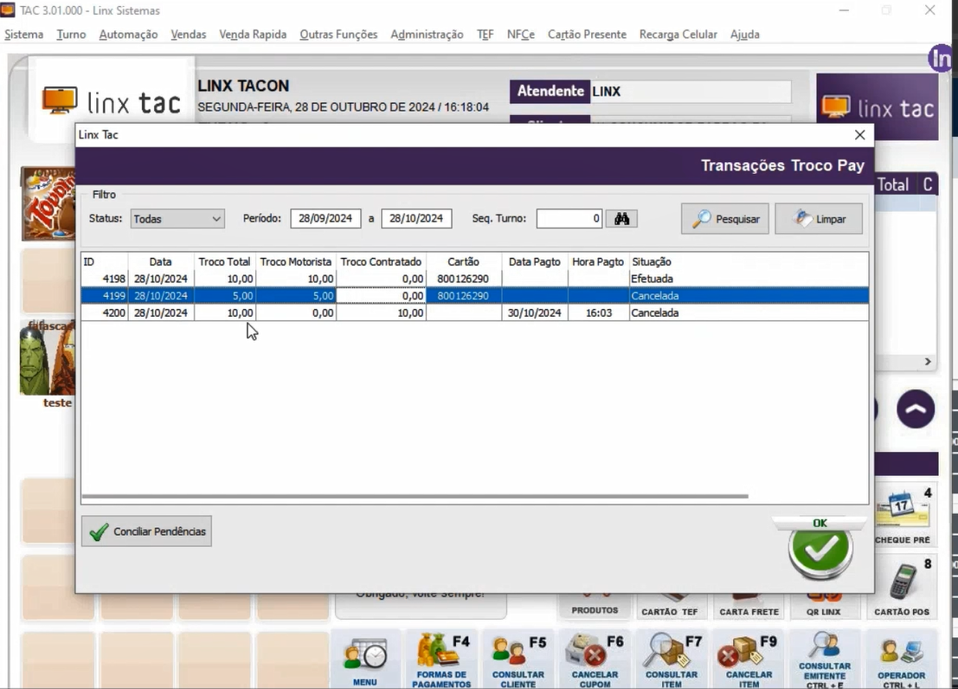Click the Cartão POS icon
The width and height of the screenshot is (958, 689).
pyautogui.click(x=902, y=586)
